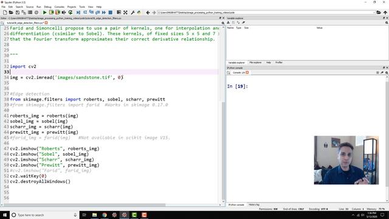Step over current line in debugger
This screenshot has height=219, width=389.
pyautogui.click(x=85, y=12)
